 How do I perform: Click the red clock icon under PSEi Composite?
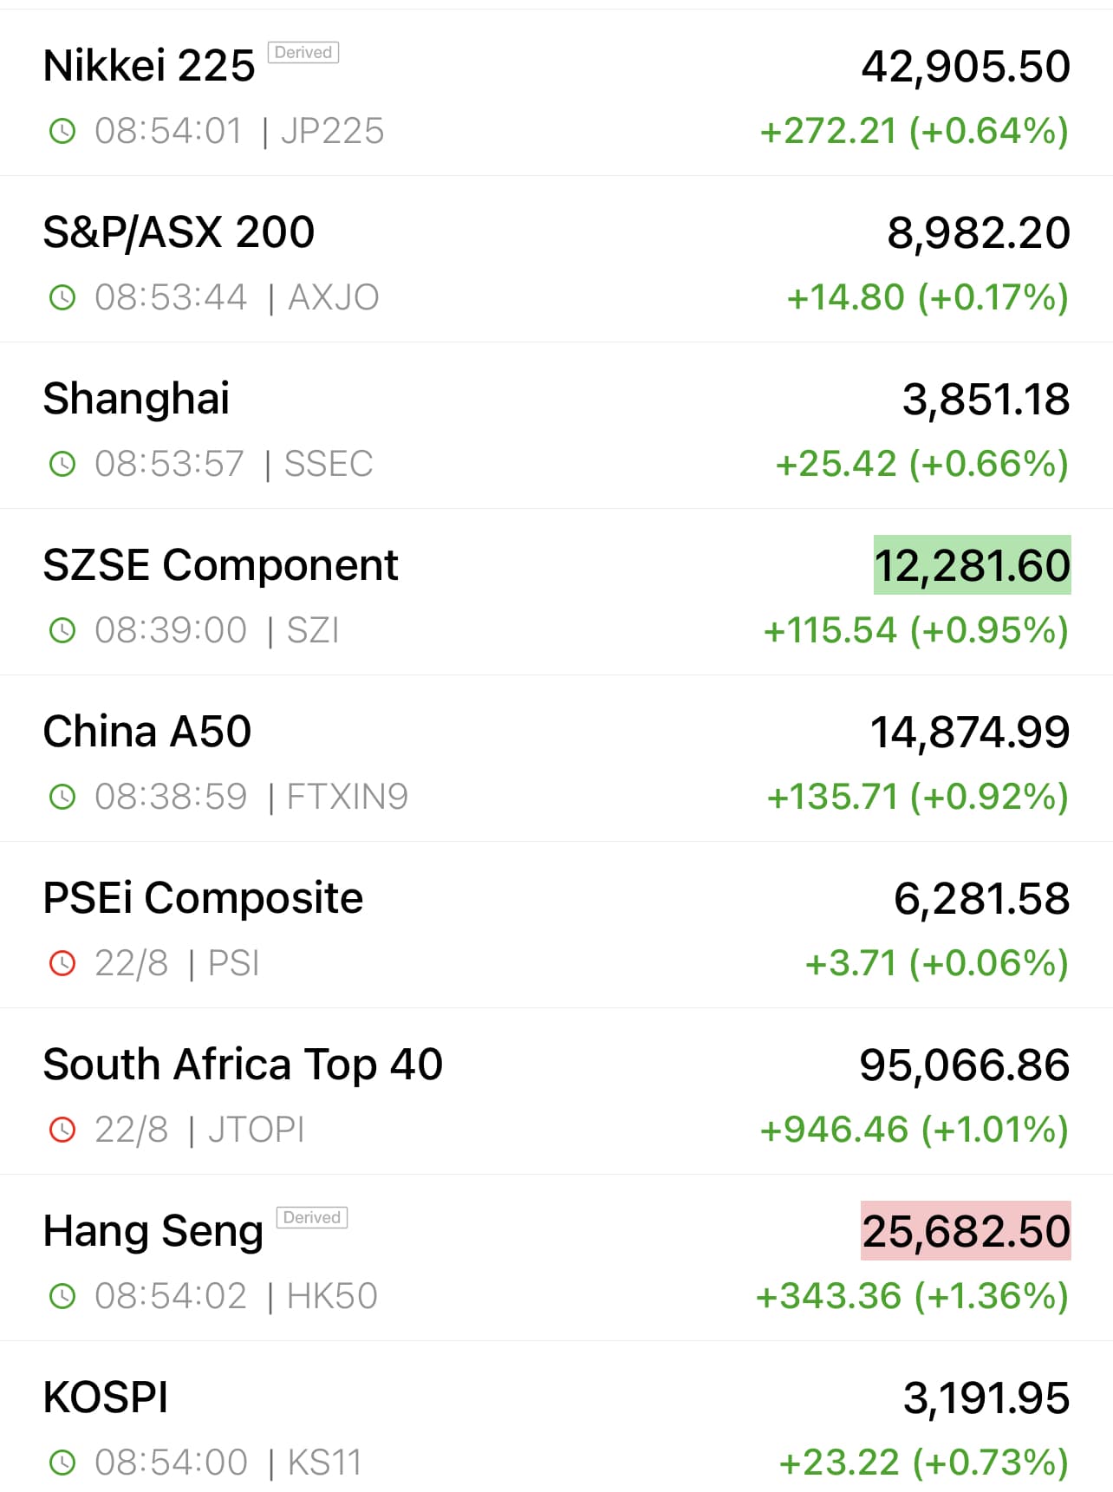[x=62, y=963]
